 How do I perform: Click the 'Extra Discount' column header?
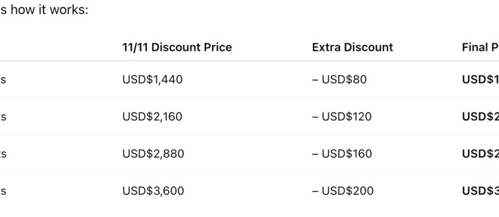point(352,47)
